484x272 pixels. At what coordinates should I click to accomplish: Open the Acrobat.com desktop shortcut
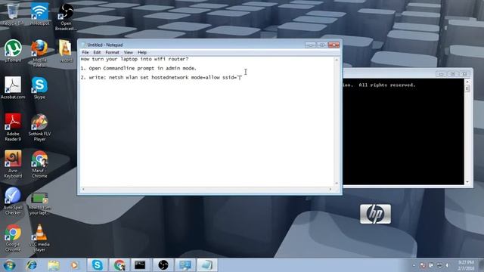coord(13,88)
